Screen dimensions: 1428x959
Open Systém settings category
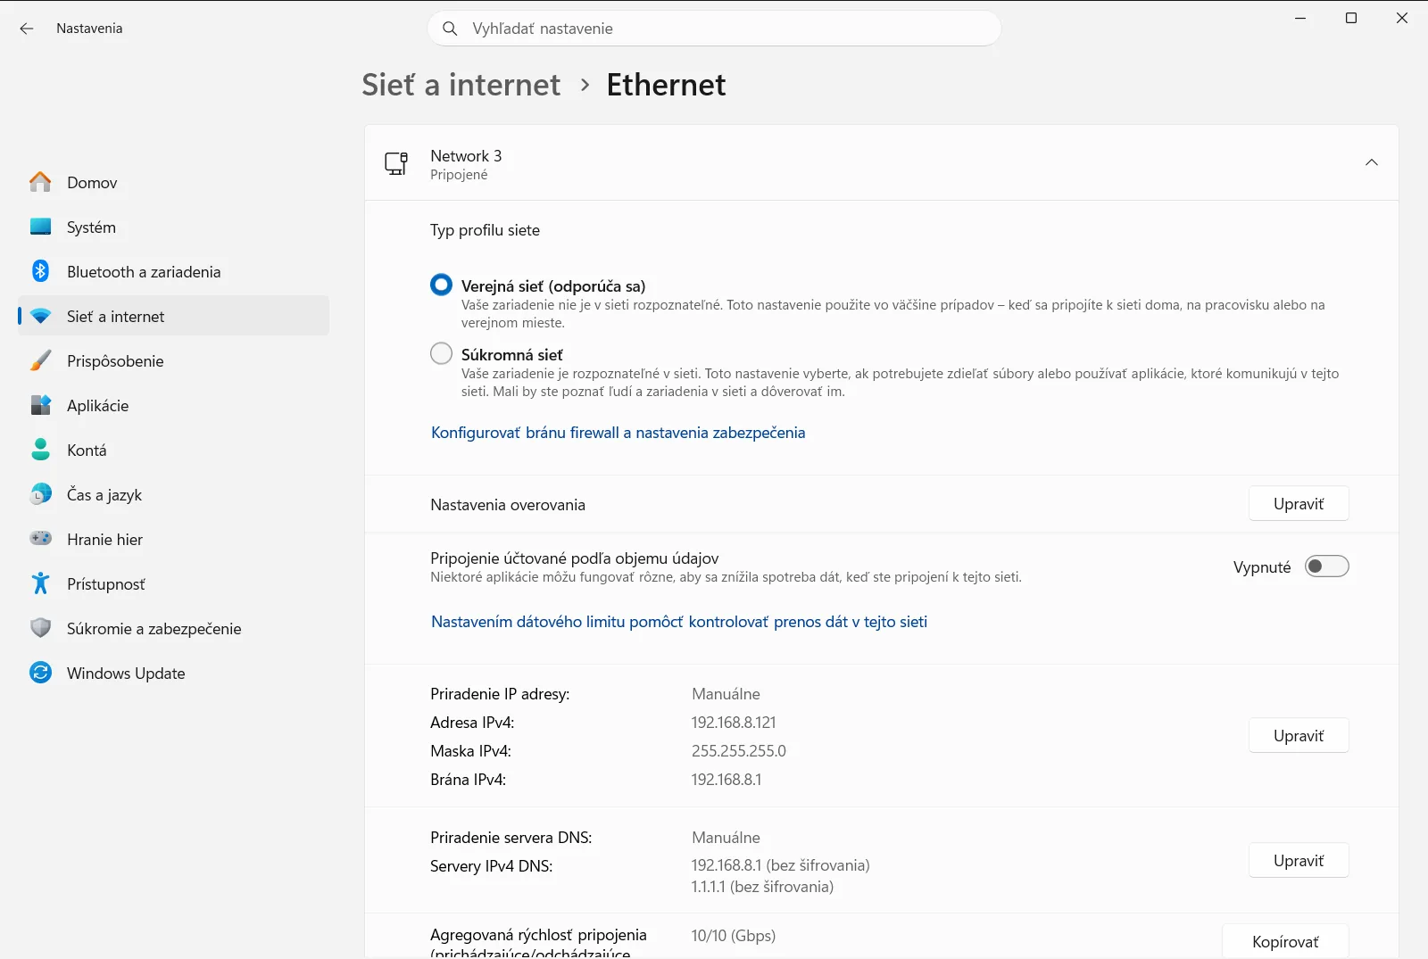click(x=174, y=227)
